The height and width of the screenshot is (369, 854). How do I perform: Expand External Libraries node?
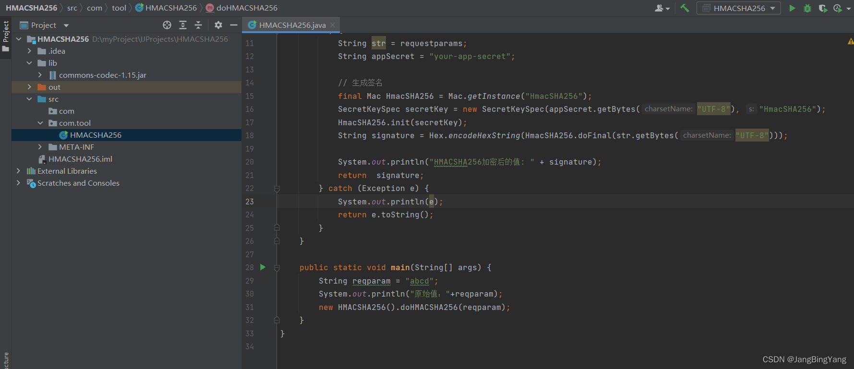tap(19, 171)
